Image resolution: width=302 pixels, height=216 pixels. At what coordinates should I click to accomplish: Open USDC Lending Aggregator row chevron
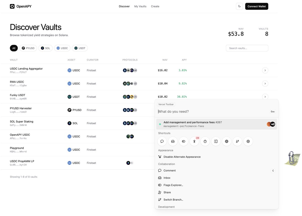pyautogui.click(x=265, y=70)
